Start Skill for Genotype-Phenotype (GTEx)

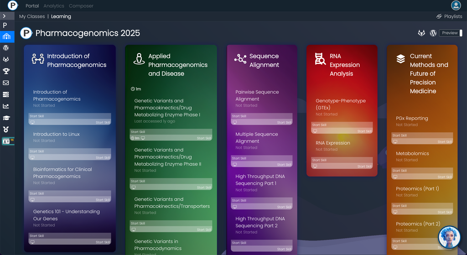[x=342, y=128]
